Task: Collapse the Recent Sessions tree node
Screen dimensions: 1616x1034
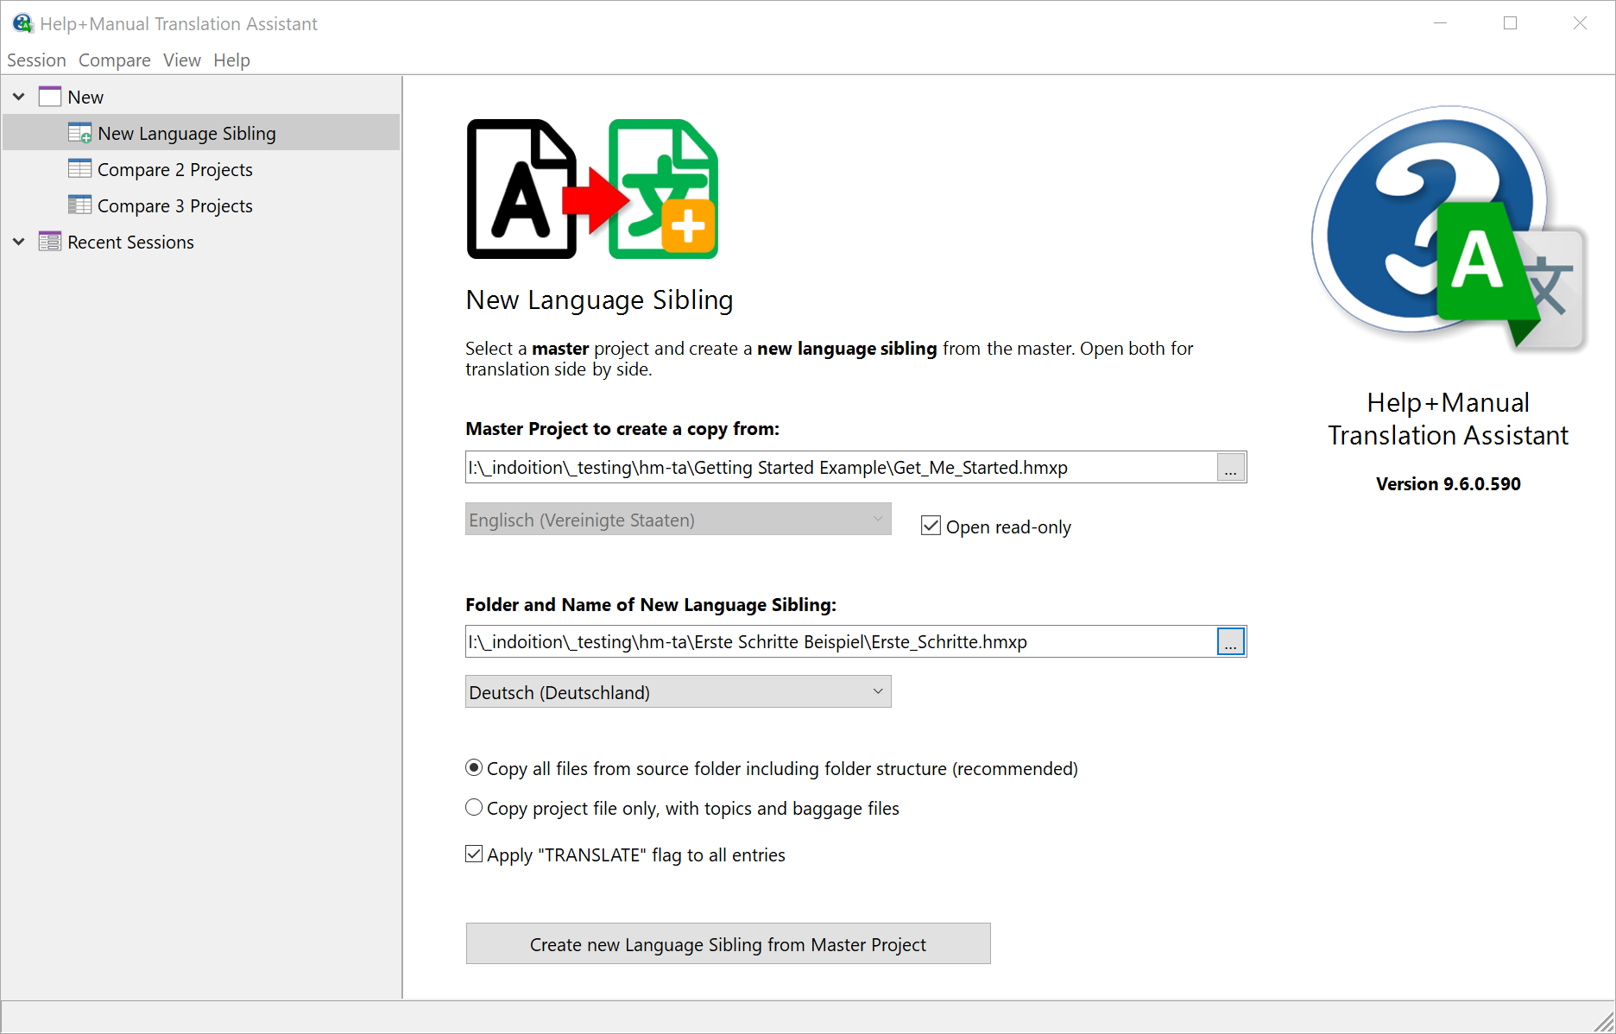Action: click(19, 242)
